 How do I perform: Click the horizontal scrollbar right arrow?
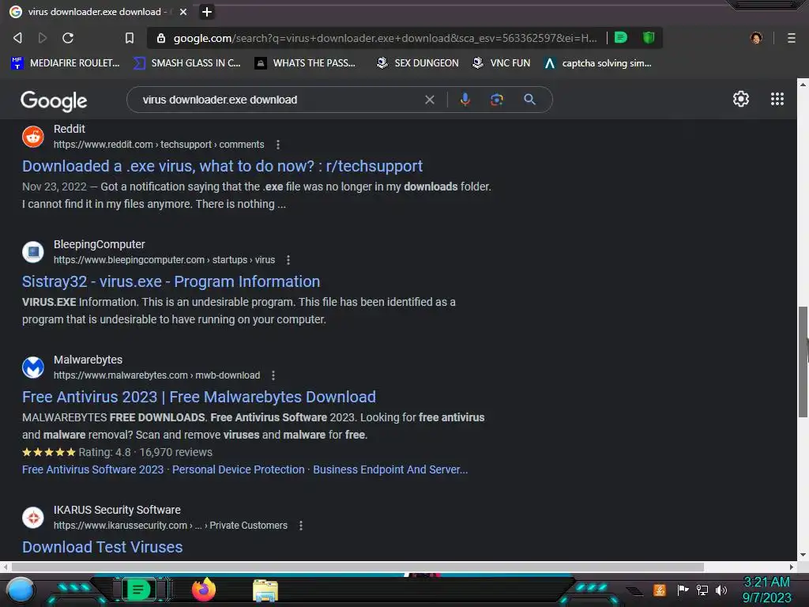coord(792,567)
